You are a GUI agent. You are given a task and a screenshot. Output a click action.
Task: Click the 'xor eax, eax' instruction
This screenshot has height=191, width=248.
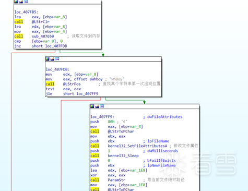click(x=108, y=175)
